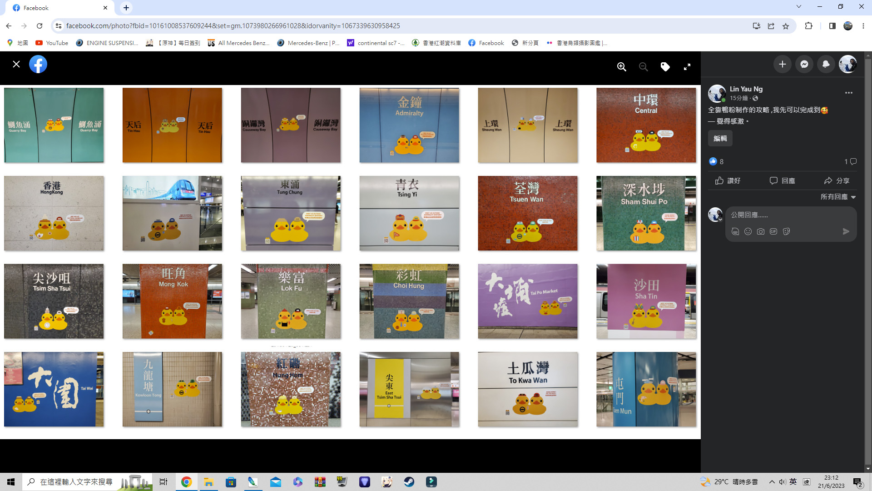This screenshot has height=491, width=872.
Task: Expand 所有回應 comment filter dropdown
Action: tap(838, 197)
